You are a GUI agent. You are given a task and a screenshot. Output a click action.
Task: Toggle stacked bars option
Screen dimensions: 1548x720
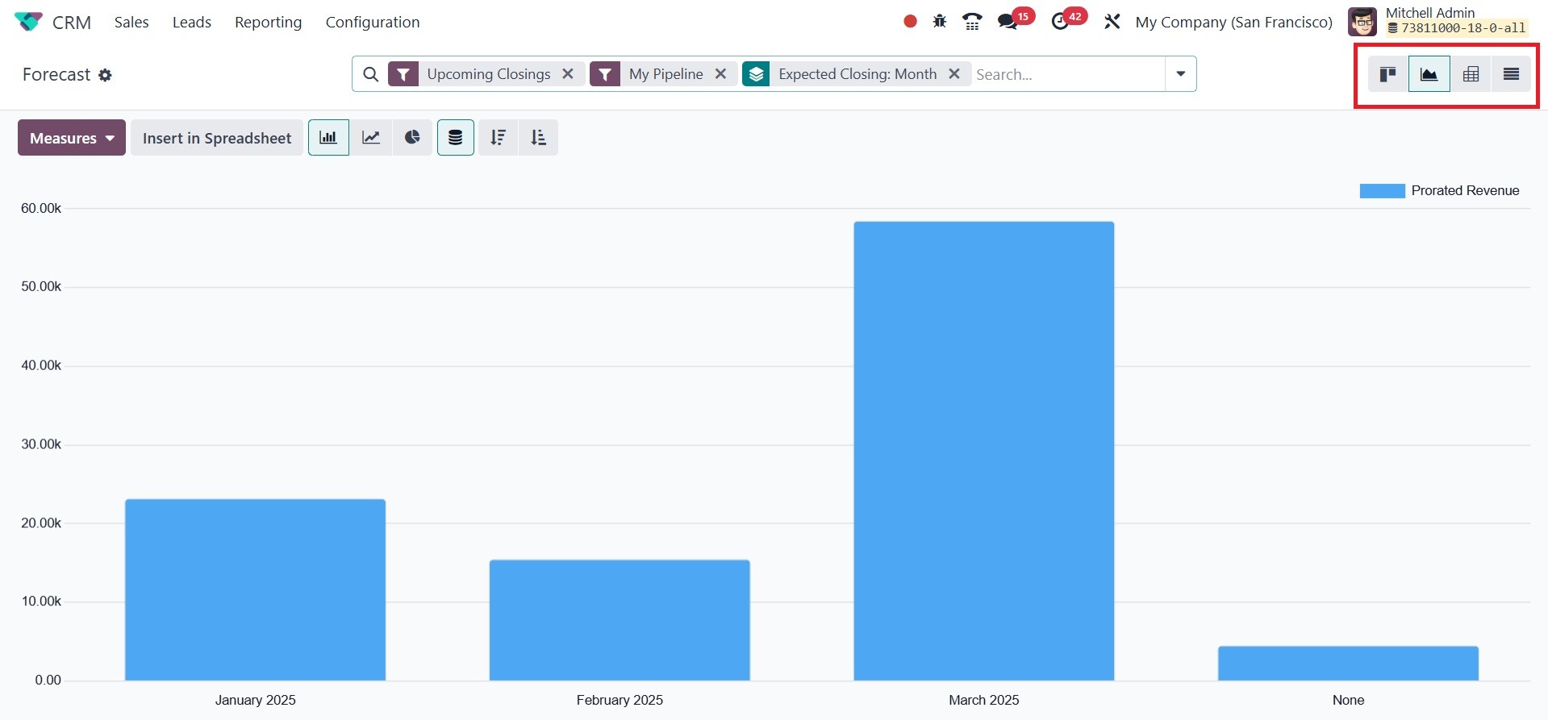point(456,138)
